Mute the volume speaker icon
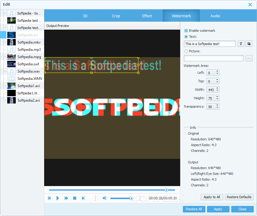 click(x=105, y=198)
